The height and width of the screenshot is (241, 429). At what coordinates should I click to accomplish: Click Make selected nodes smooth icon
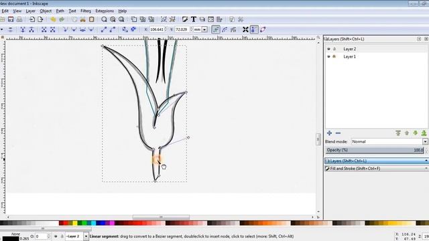point(74,29)
